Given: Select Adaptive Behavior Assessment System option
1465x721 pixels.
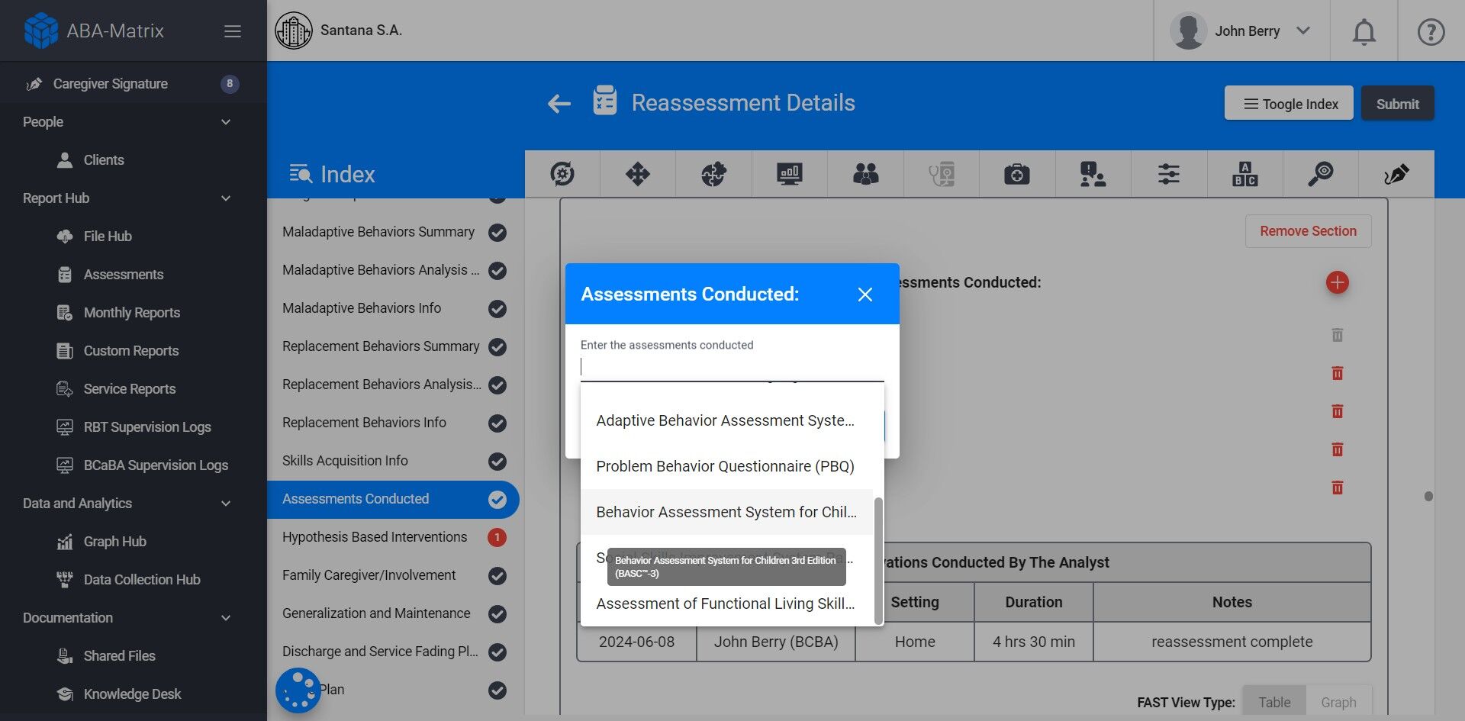Looking at the screenshot, I should click(726, 420).
